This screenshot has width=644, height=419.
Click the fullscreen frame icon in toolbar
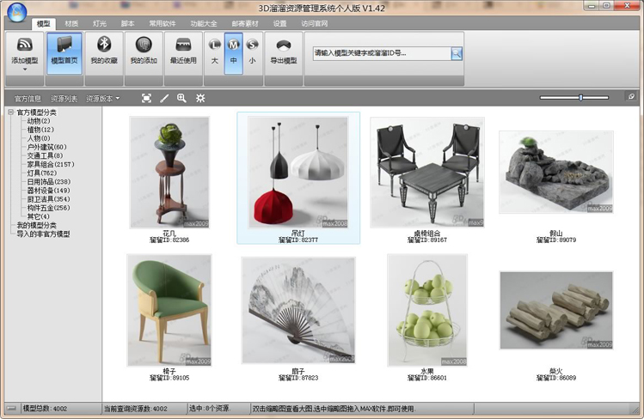[x=146, y=98]
